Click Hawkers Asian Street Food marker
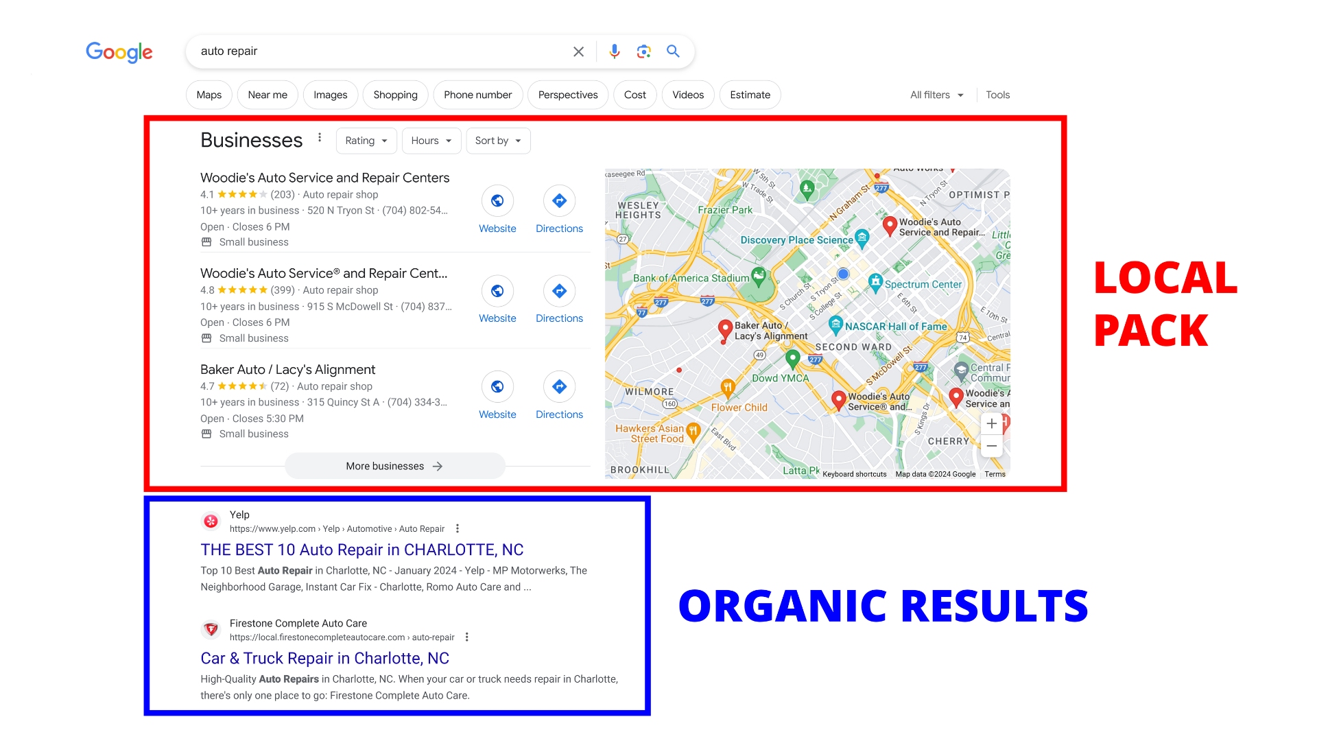The height and width of the screenshot is (741, 1317). (693, 432)
